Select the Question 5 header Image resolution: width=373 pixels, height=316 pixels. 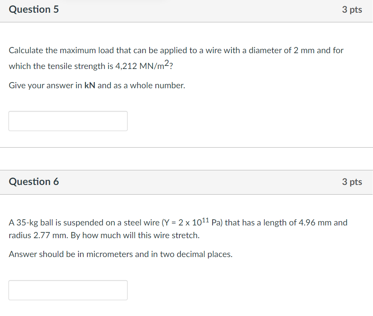coord(34,9)
